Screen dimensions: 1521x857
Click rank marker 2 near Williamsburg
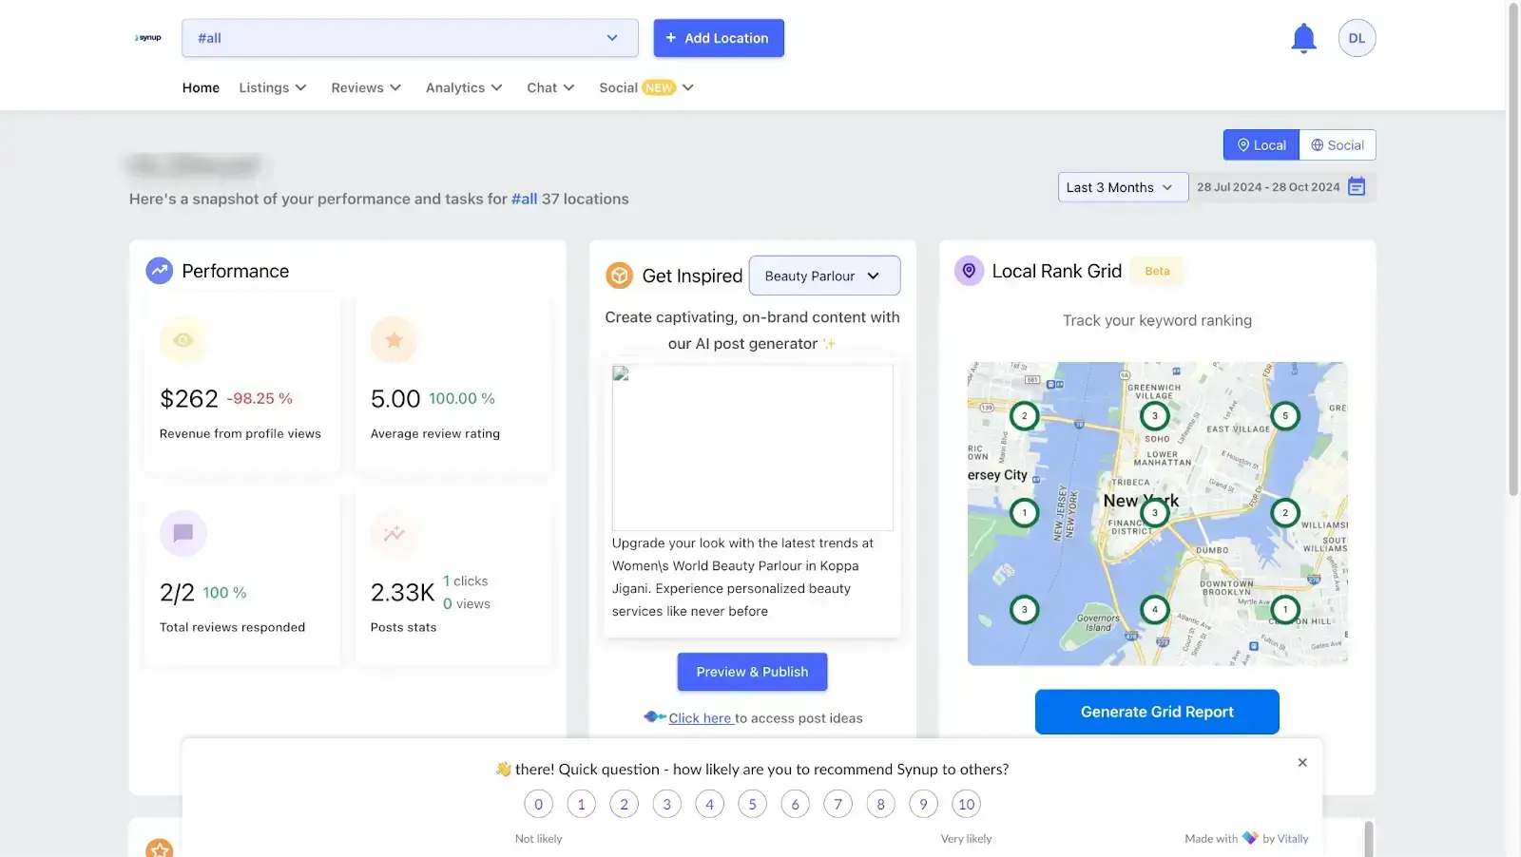pos(1285,513)
